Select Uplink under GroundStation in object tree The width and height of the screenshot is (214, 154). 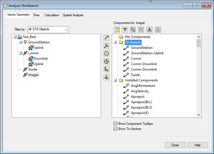[39, 48]
